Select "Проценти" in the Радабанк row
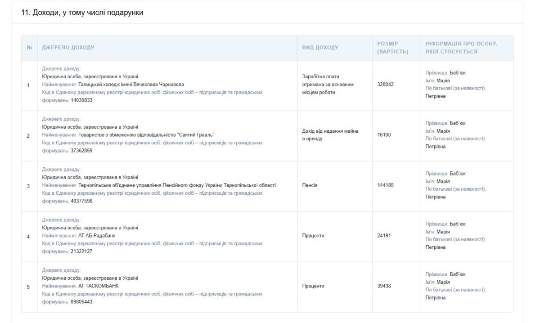 (313, 235)
